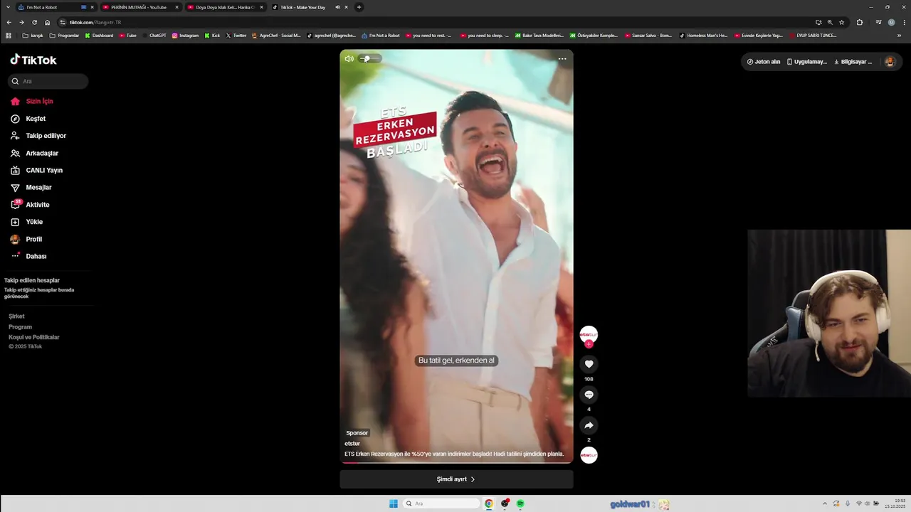Open the Extensions puzzle icon
Viewport: 911px width, 512px height.
(x=859, y=22)
